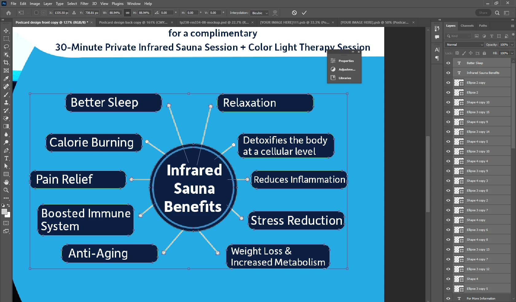Toggle visibility of the Shape 4 layer

pos(448,279)
